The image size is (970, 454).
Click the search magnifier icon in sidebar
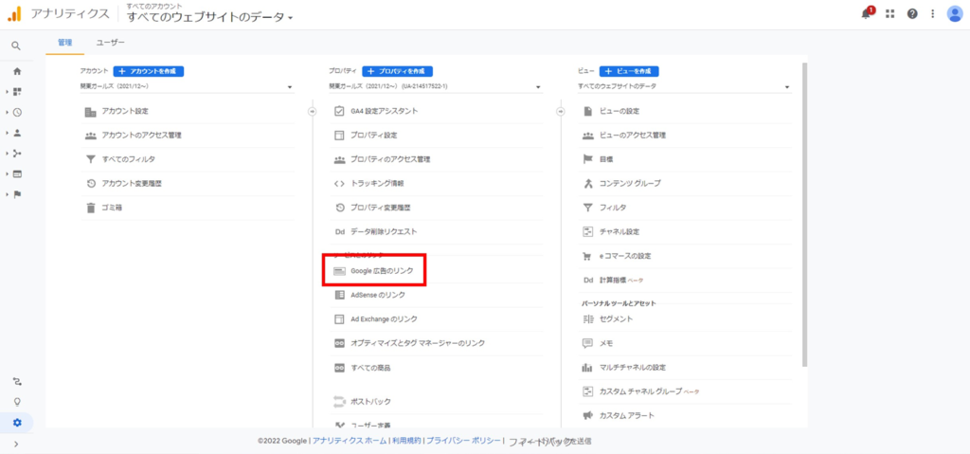[x=17, y=45]
